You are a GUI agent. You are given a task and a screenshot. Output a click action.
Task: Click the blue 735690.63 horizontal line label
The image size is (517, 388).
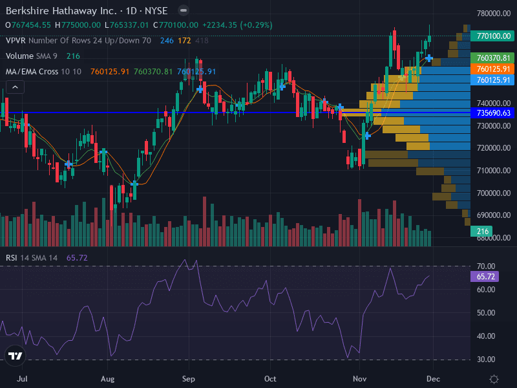pyautogui.click(x=492, y=113)
